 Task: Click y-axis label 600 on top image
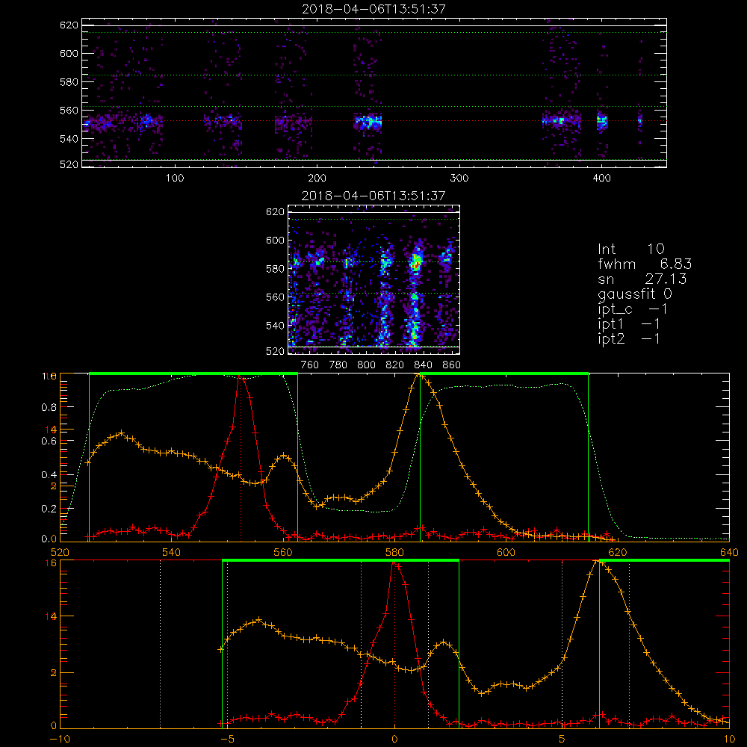point(69,53)
